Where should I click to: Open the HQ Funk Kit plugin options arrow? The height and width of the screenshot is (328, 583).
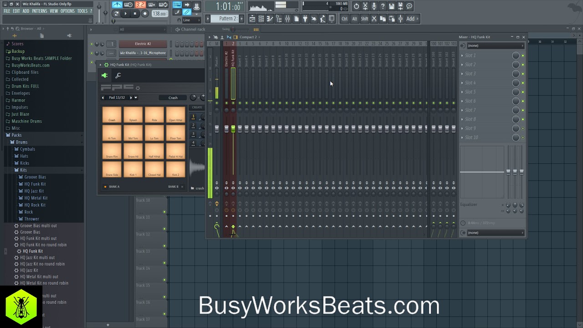coord(101,65)
